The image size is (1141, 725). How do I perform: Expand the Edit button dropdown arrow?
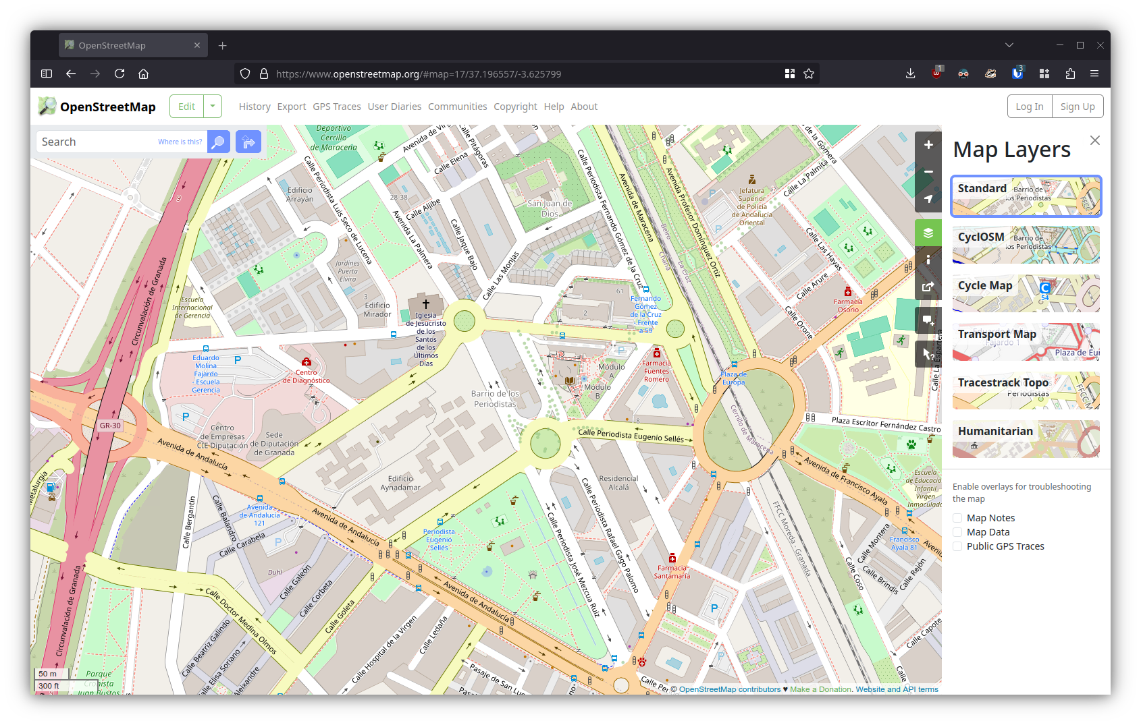(x=213, y=107)
